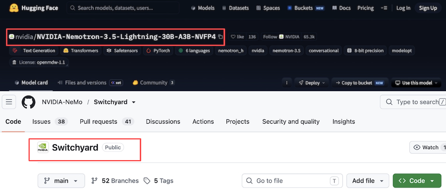Expand the main branch selector
This screenshot has width=446, height=190.
click(x=61, y=181)
